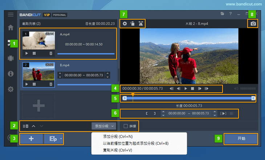Open the help question mark icon
The image size is (265, 160).
point(231,14)
